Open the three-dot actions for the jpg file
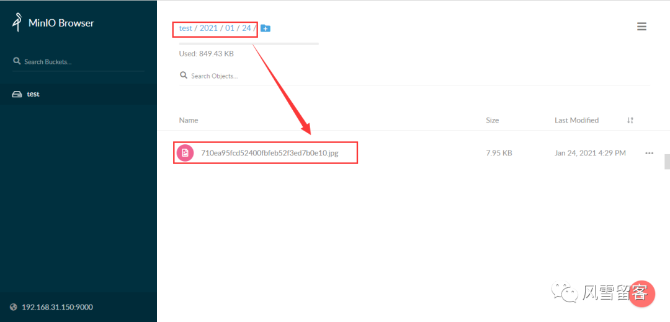 pyautogui.click(x=649, y=153)
